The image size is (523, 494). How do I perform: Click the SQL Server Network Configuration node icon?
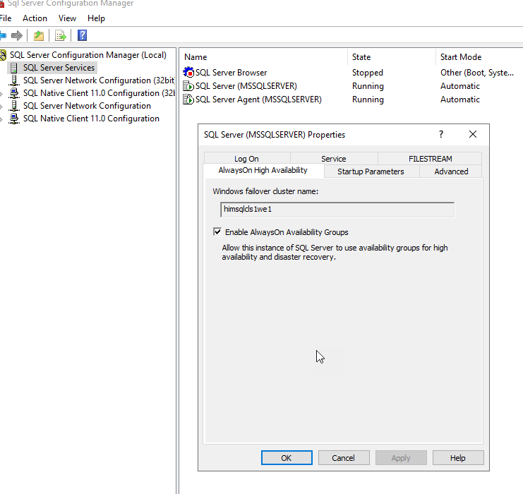tap(14, 106)
